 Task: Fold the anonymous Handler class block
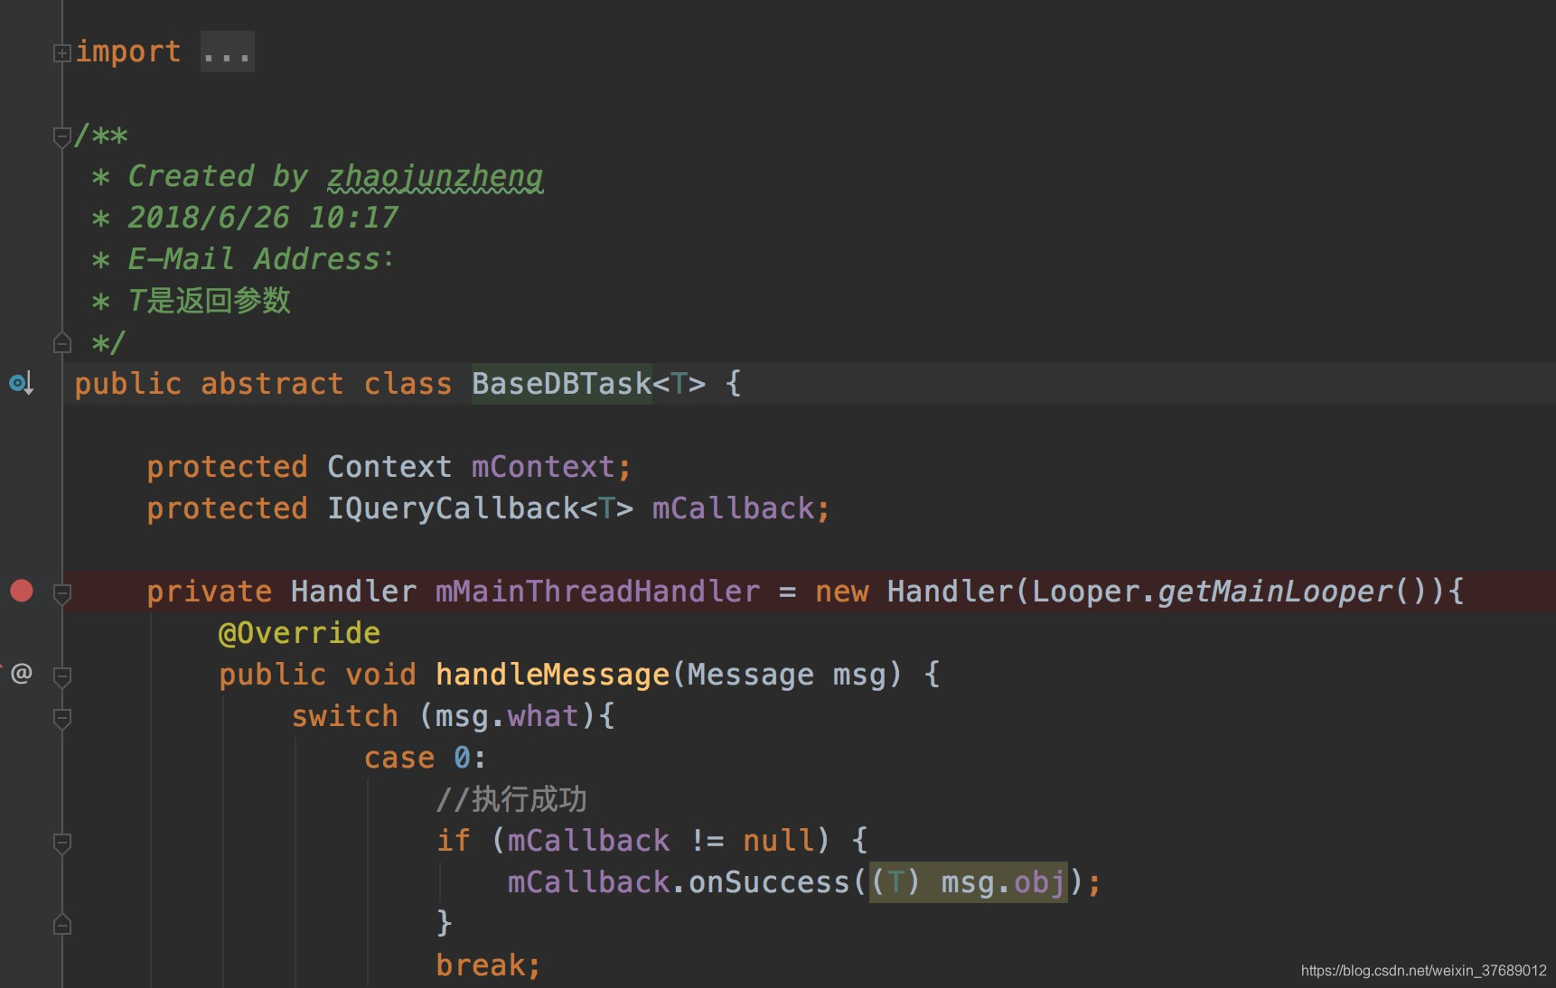point(62,592)
